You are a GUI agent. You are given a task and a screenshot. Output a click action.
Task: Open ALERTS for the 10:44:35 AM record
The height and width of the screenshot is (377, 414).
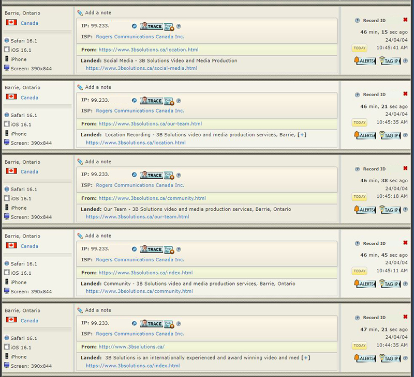pos(365,358)
